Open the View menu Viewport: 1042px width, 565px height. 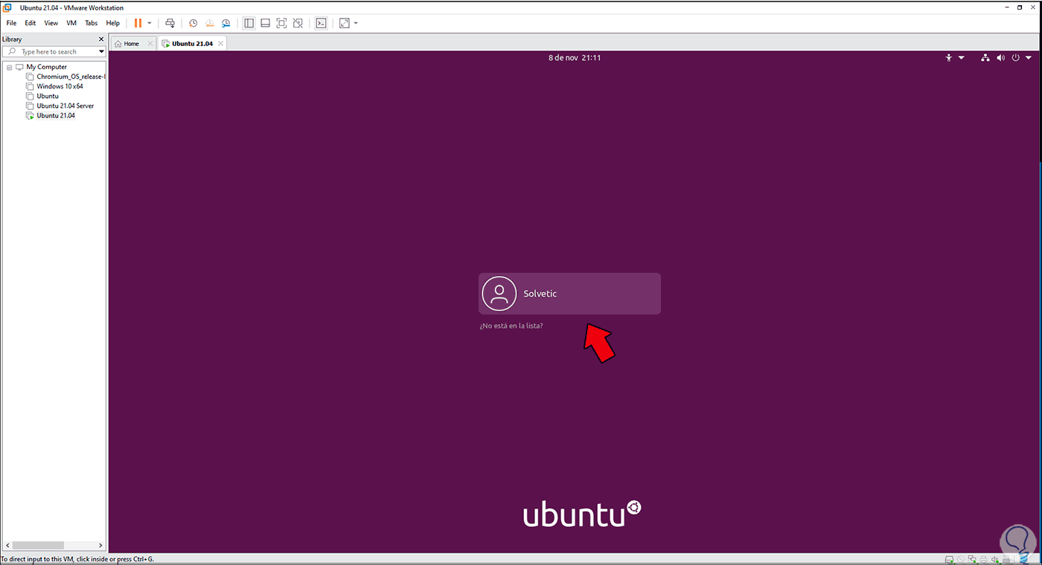[51, 23]
